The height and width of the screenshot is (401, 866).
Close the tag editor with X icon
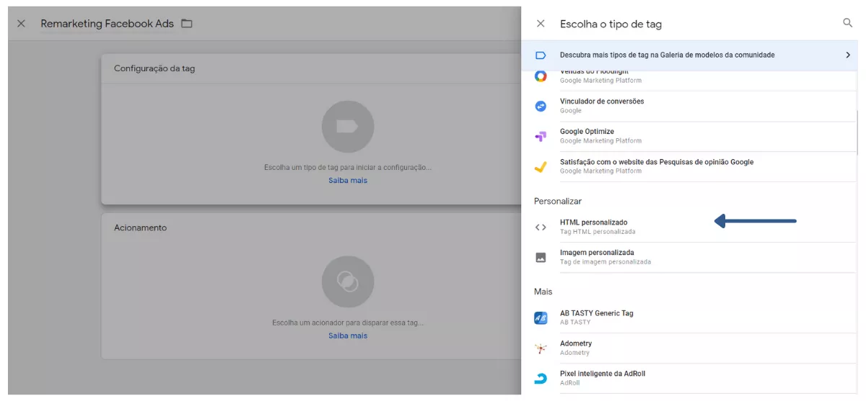tap(21, 24)
